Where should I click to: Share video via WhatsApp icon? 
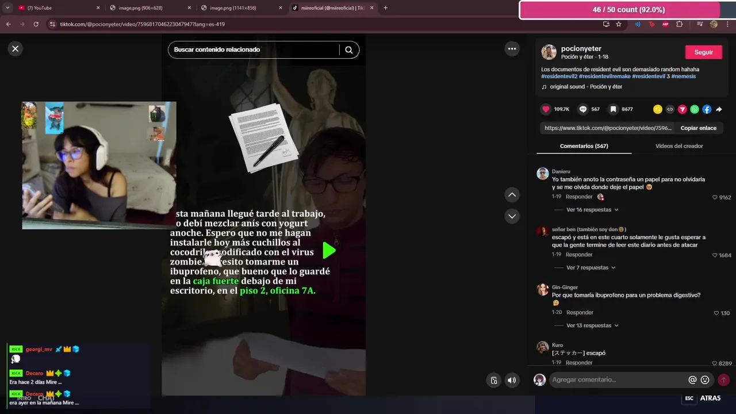click(695, 109)
